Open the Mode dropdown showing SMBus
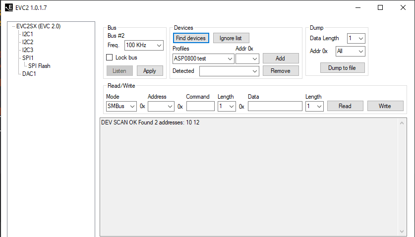415x237 pixels. click(x=121, y=107)
